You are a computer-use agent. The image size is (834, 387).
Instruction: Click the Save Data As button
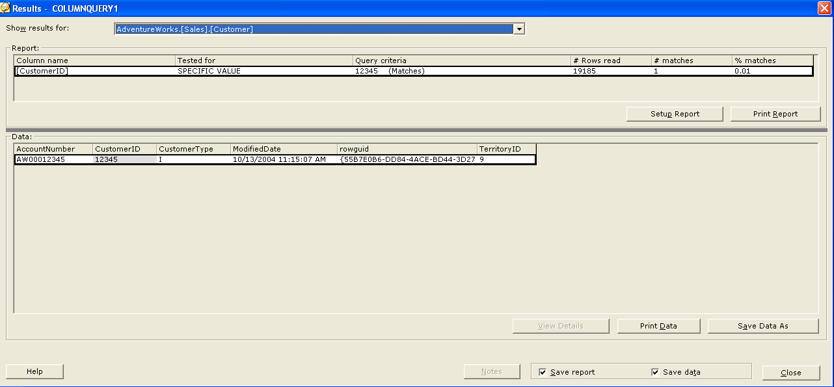[763, 326]
